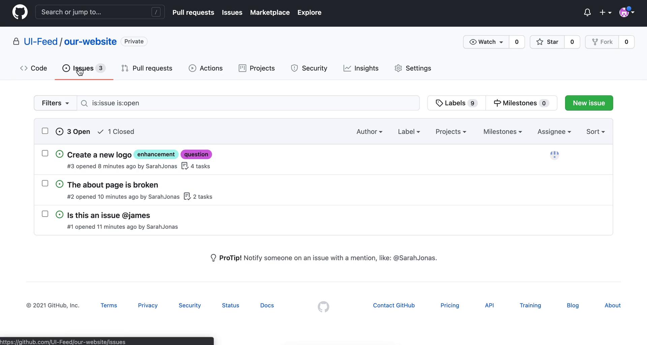Select the checkbox for Create a new logo

(x=45, y=153)
